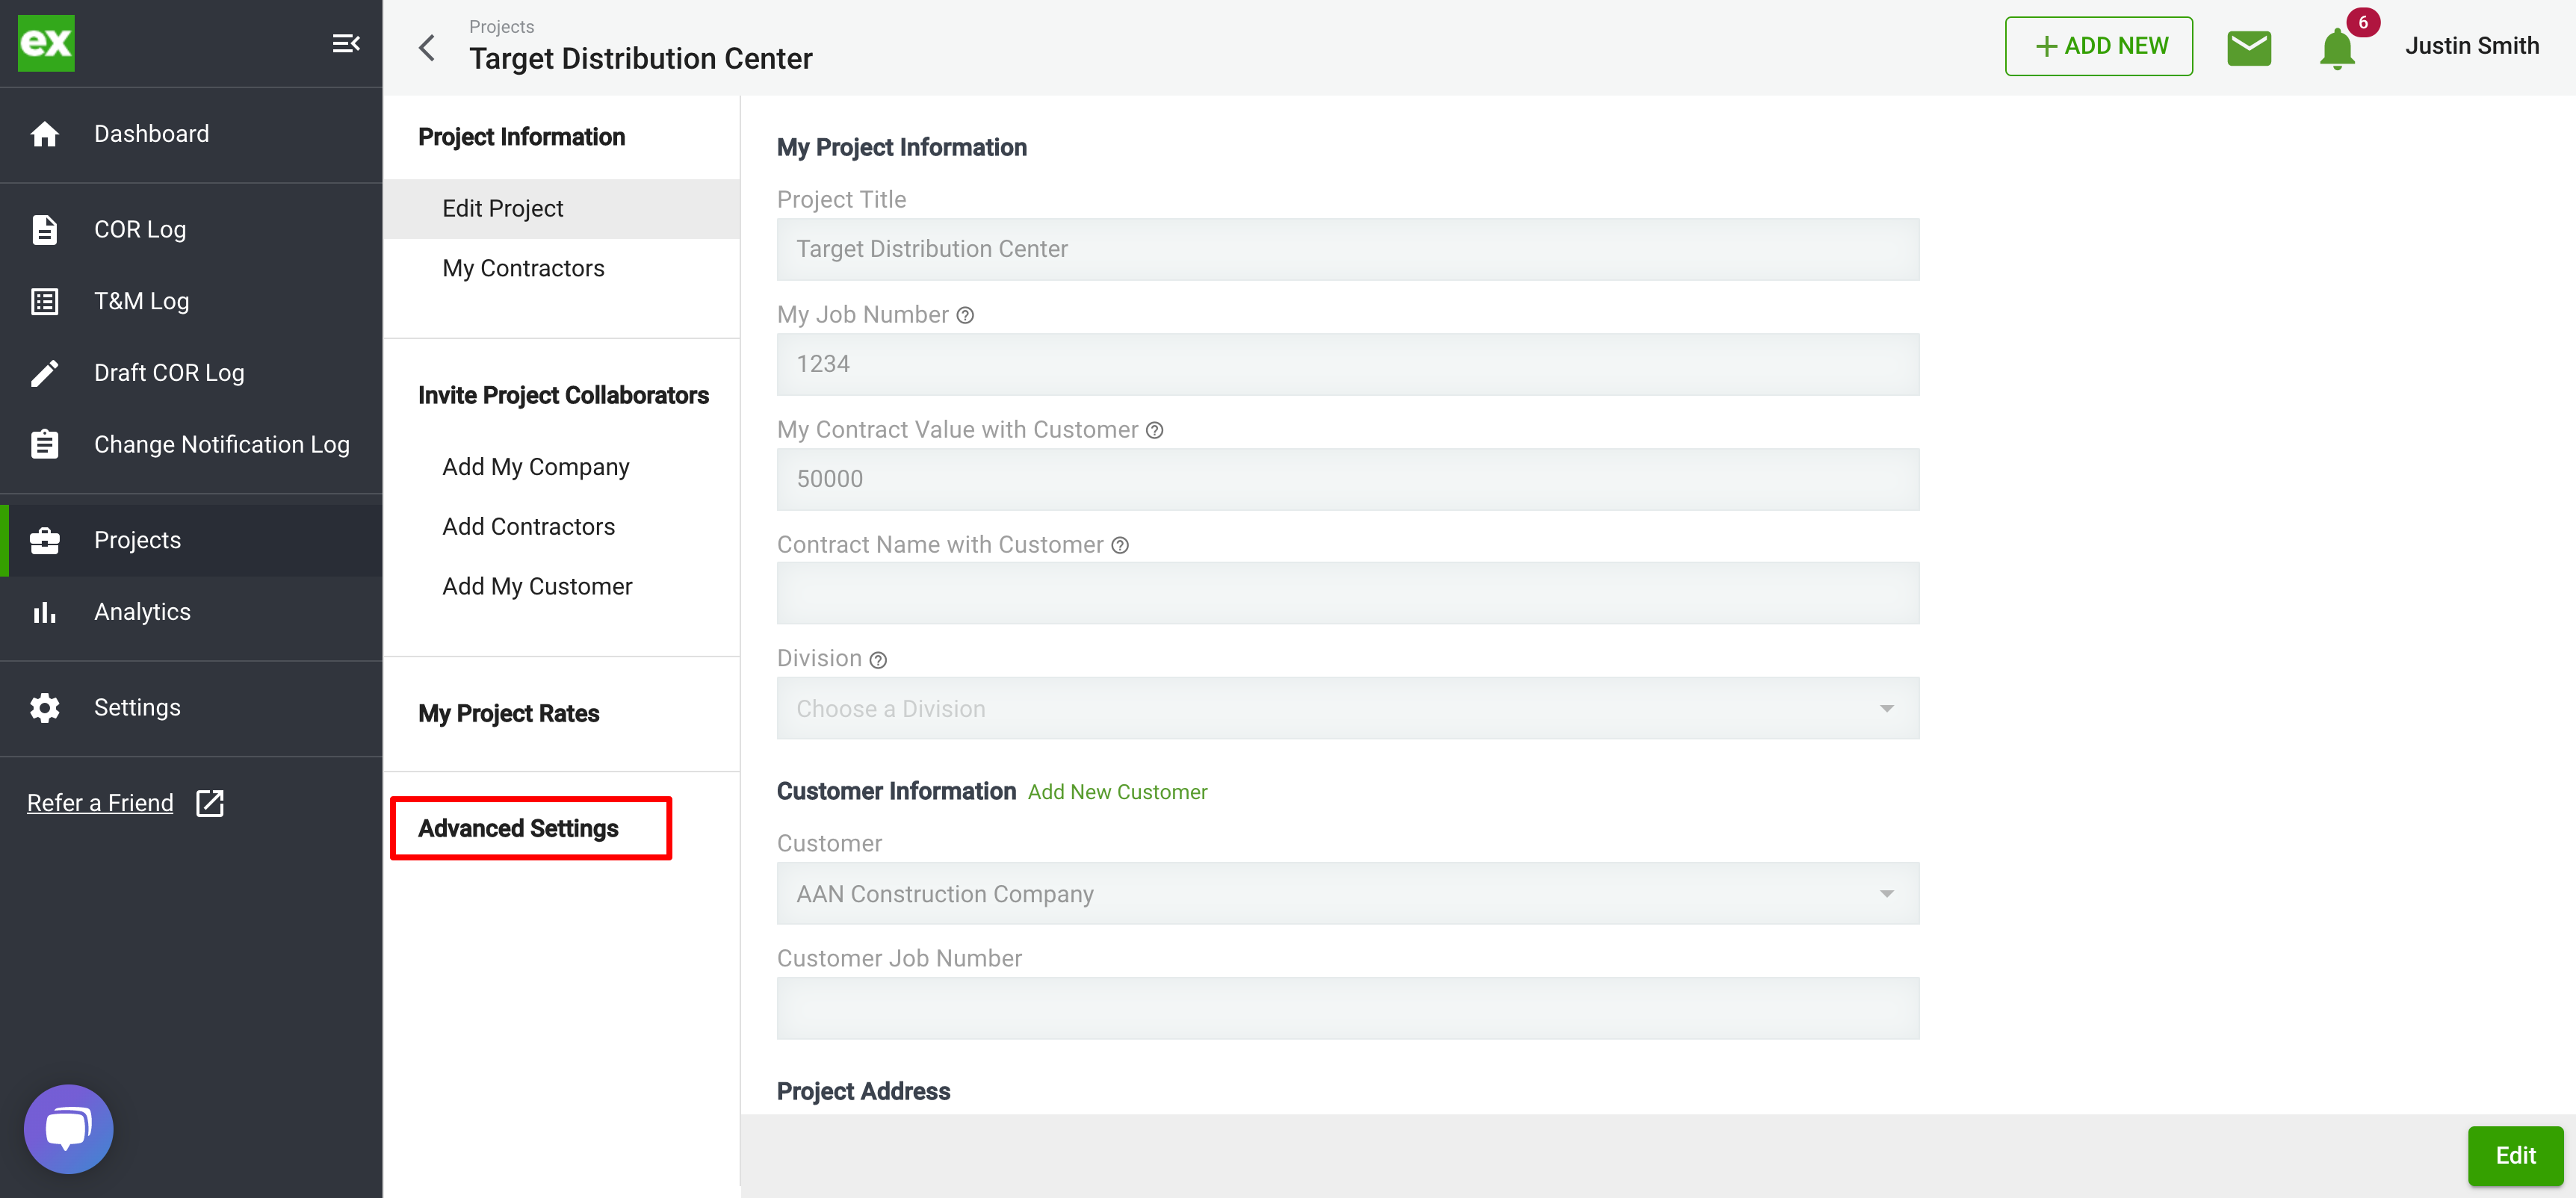
Task: Click the contract value field showing 50000
Action: pos(1348,479)
